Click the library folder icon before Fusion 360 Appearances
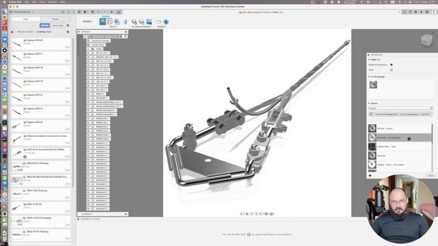438x246 pixels. 371,114
